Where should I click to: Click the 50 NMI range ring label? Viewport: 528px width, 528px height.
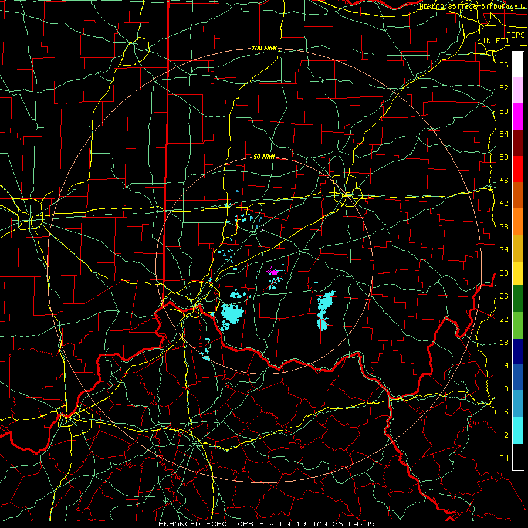(x=264, y=157)
